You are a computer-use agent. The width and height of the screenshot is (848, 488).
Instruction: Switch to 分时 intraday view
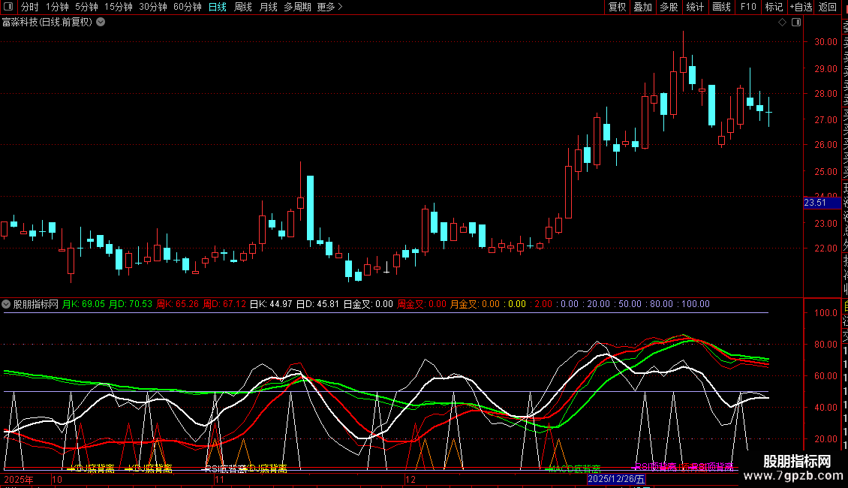click(30, 7)
